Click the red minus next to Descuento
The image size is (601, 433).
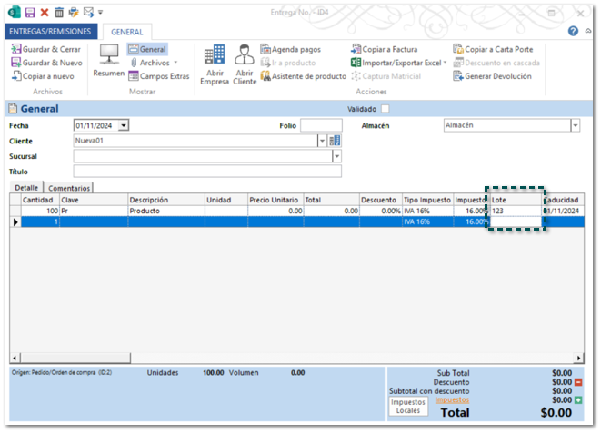click(578, 382)
